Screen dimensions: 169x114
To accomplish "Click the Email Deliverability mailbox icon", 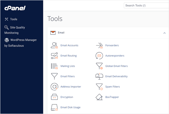I will (x=99, y=76).
